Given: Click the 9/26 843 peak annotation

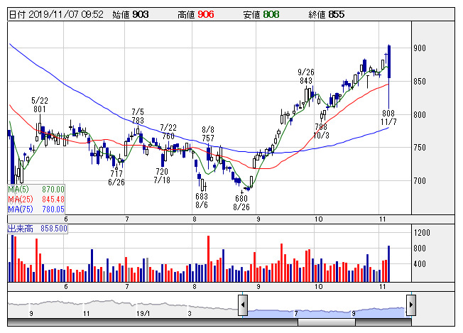Looking at the screenshot, I should [306, 76].
